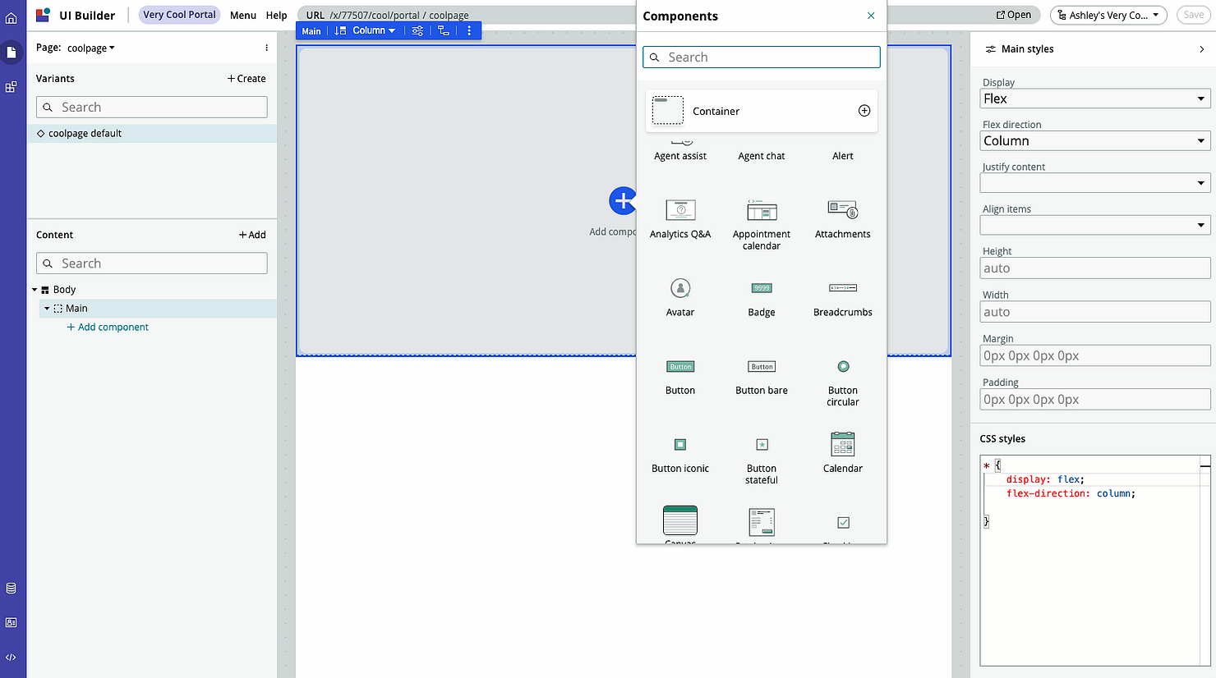Focus the Variants search field
The image size is (1216, 678).
pyautogui.click(x=152, y=108)
